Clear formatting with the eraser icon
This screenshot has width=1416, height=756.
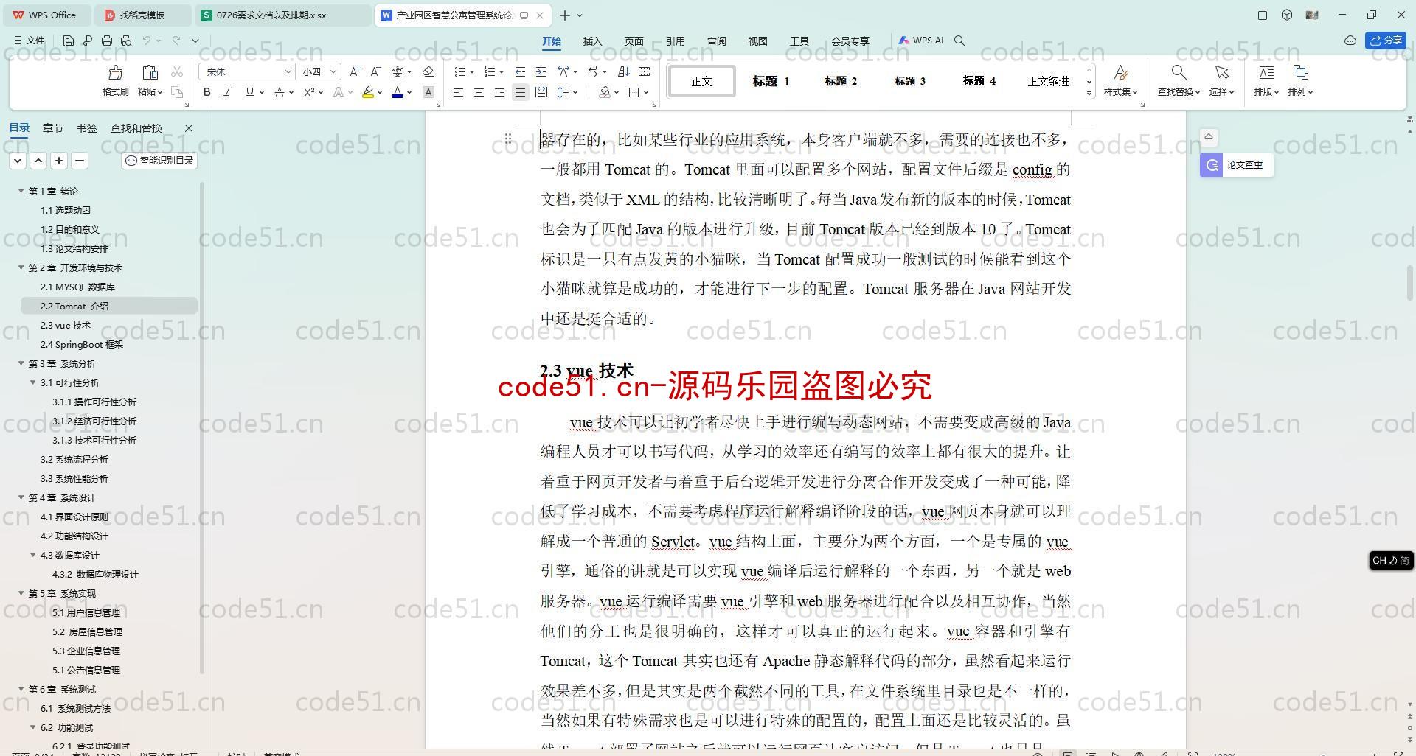coord(428,71)
